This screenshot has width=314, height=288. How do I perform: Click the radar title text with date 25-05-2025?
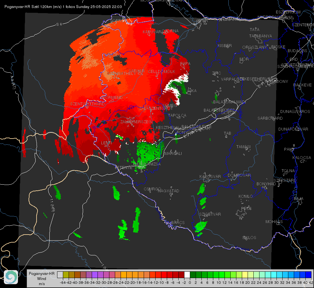point(63,7)
